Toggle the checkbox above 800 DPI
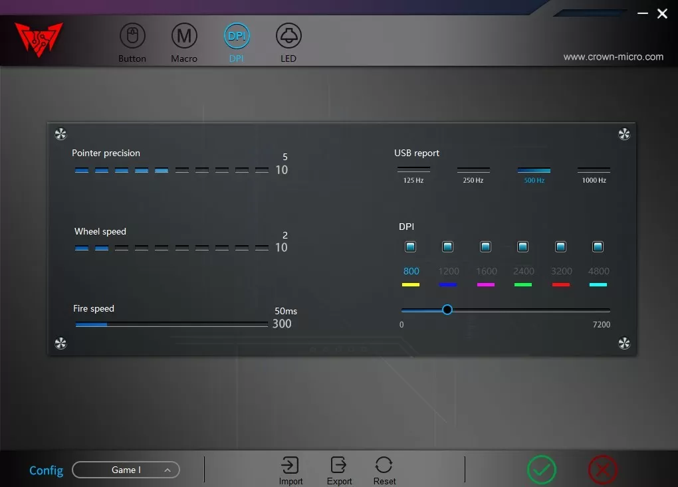 (x=410, y=247)
